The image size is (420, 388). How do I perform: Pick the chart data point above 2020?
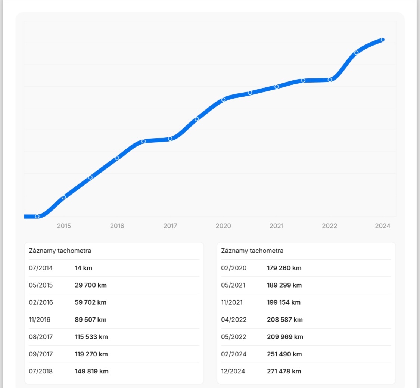click(x=223, y=100)
